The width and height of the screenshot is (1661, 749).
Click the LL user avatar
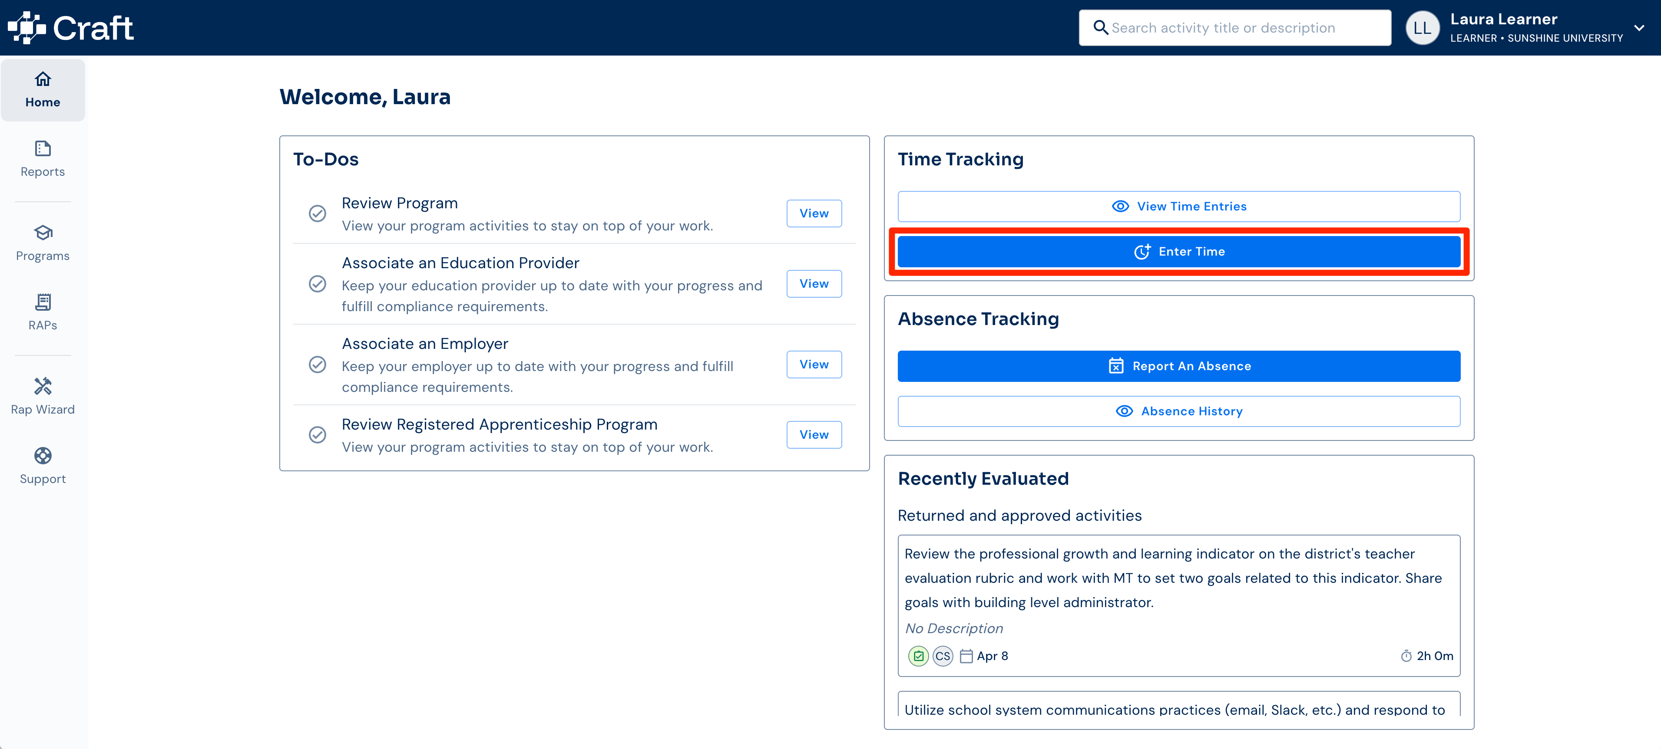point(1422,28)
